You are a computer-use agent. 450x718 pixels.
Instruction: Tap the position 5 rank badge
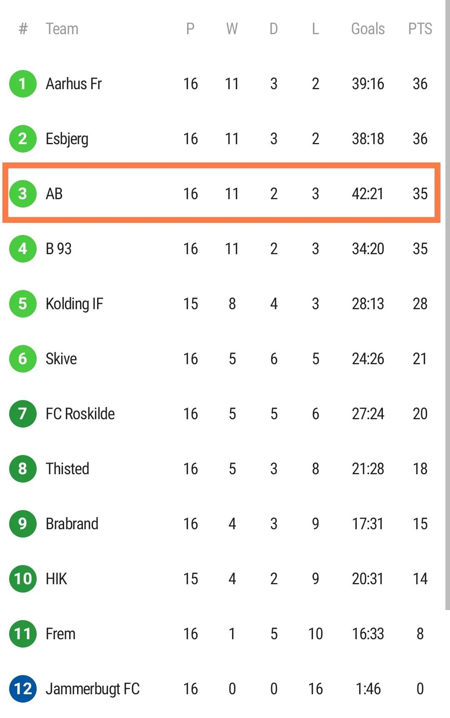pos(22,304)
